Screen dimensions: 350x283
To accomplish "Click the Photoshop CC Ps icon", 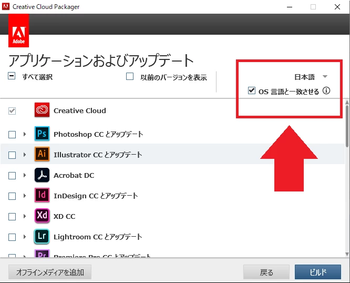I will (42, 134).
